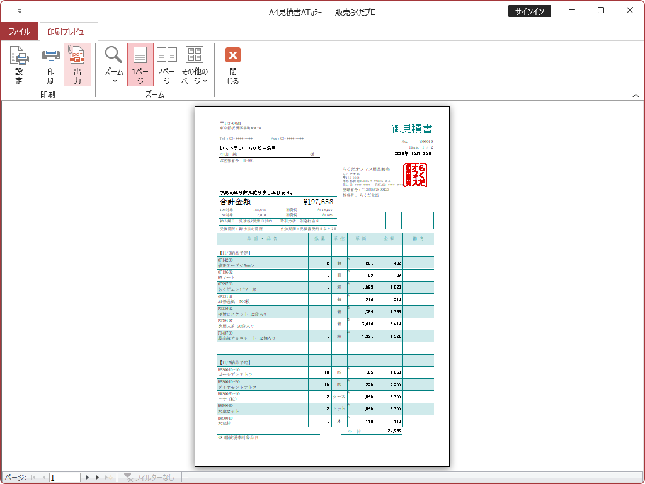Screen dimensions: 645x484
Task: Click the 出力 PDF export icon
Action: pos(77,65)
